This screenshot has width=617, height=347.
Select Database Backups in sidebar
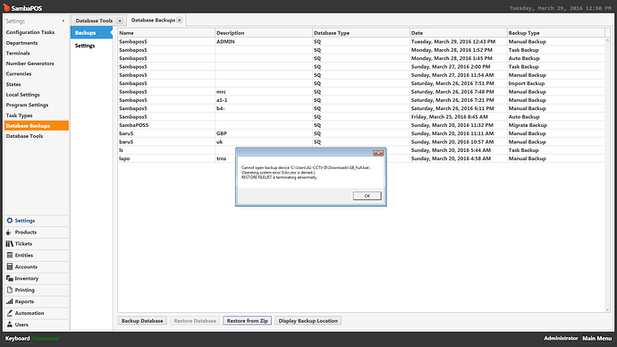click(x=36, y=126)
